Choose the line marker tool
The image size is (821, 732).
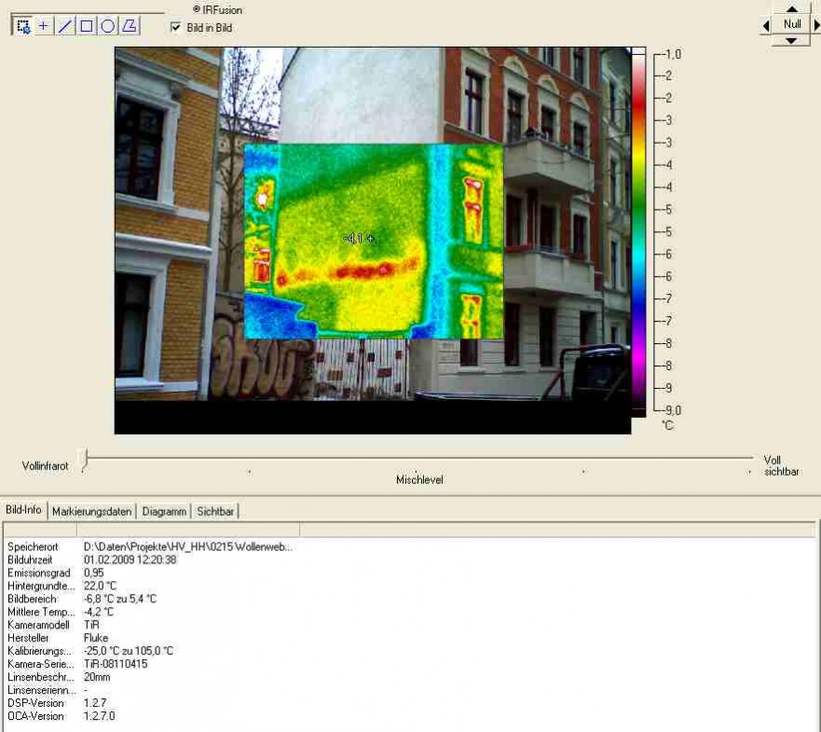point(65,26)
